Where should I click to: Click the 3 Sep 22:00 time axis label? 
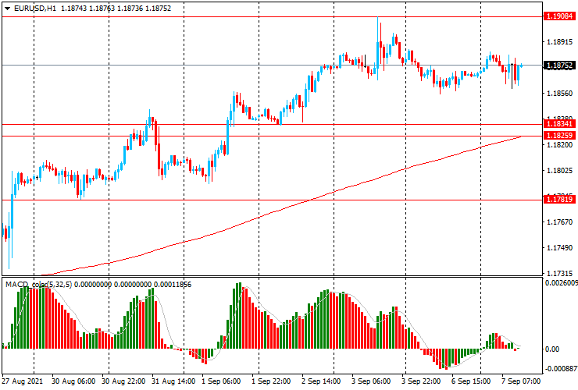coord(421,381)
